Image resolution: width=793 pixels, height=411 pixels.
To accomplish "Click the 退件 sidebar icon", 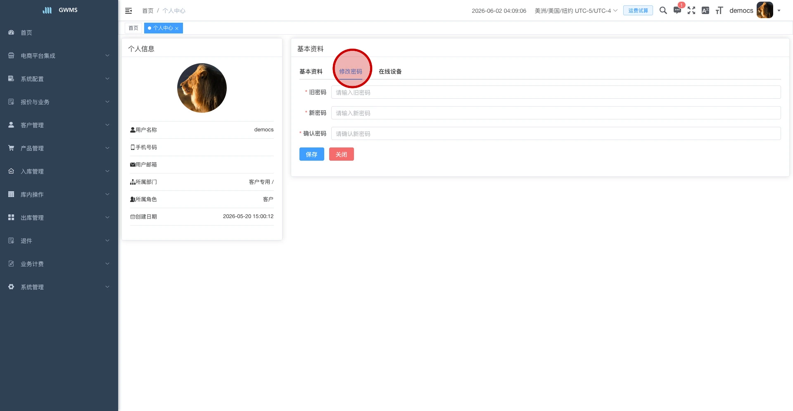I will tap(11, 240).
